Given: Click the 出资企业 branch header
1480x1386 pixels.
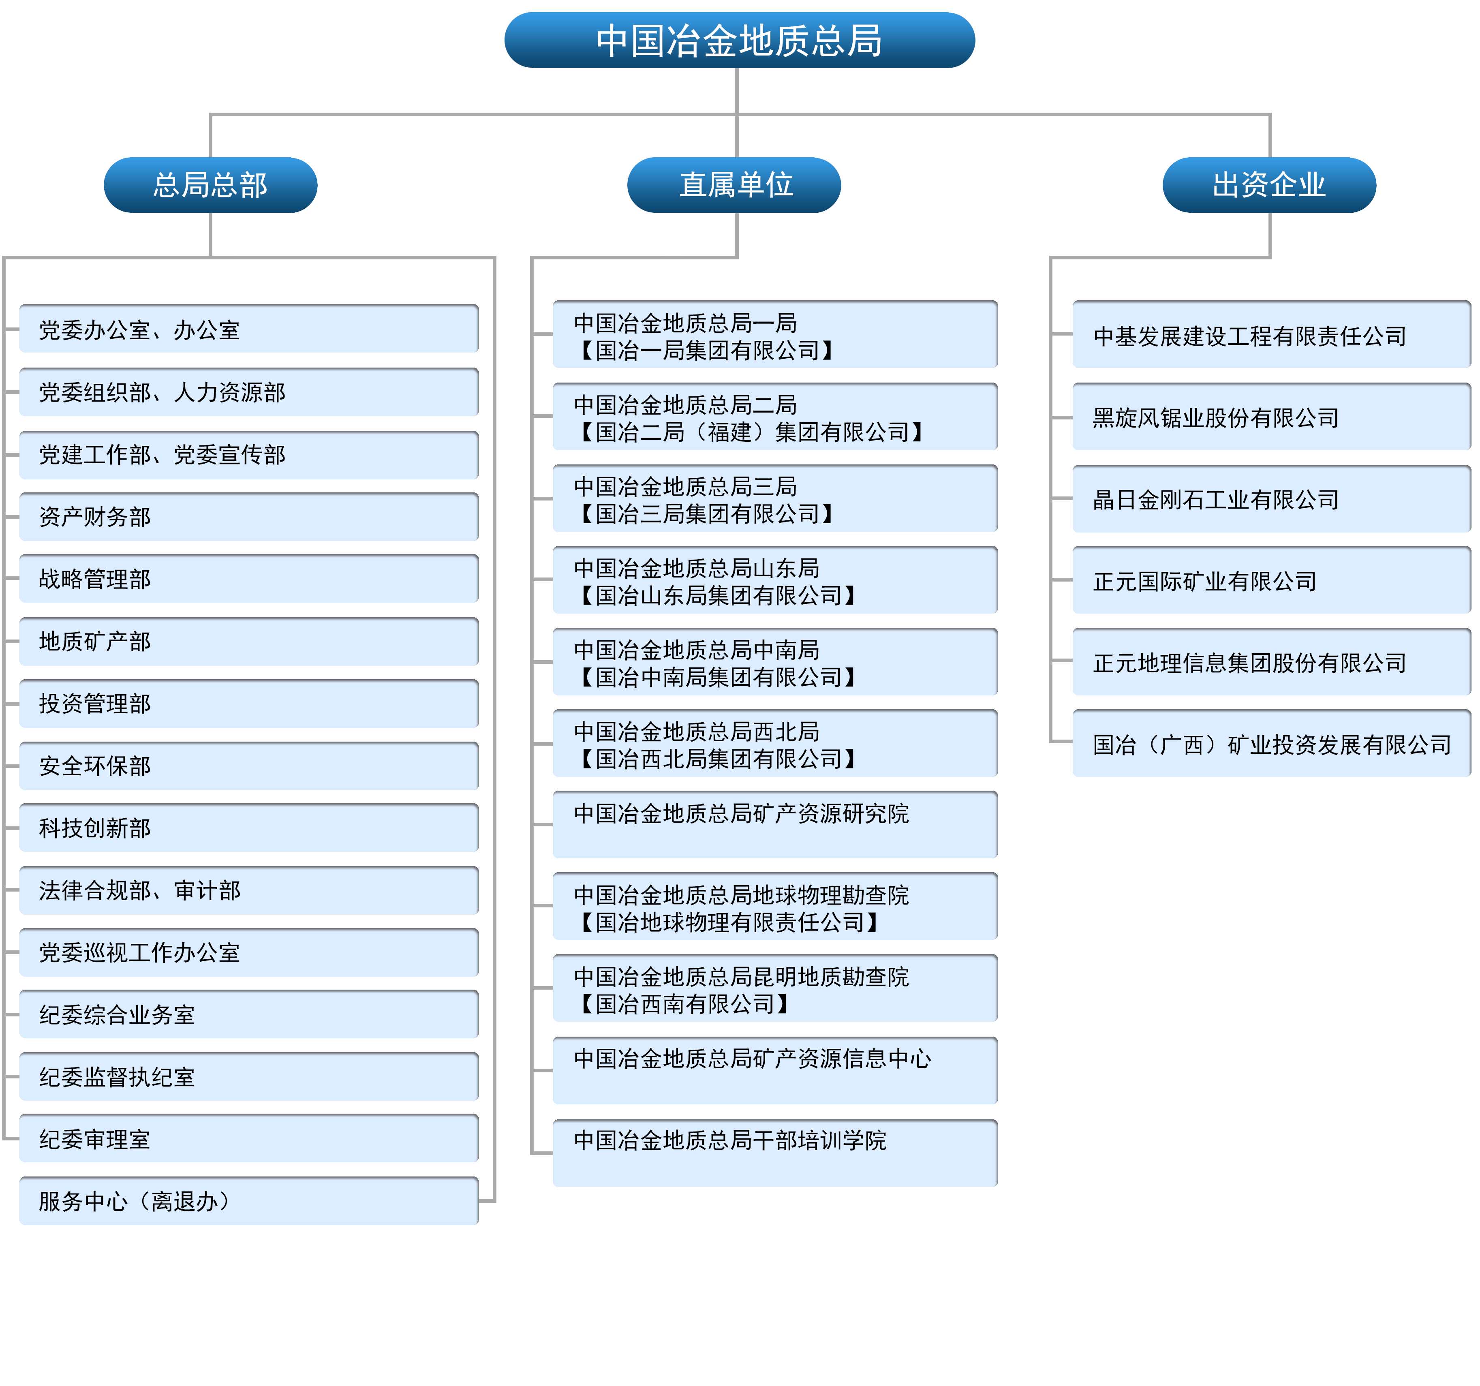Looking at the screenshot, I should click(1269, 185).
